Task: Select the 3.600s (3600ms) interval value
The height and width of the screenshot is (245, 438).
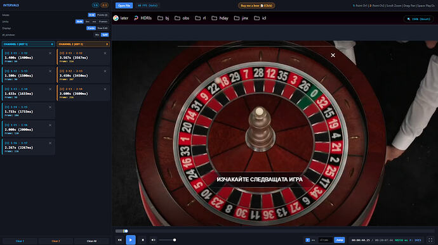Action: [x=74, y=94]
